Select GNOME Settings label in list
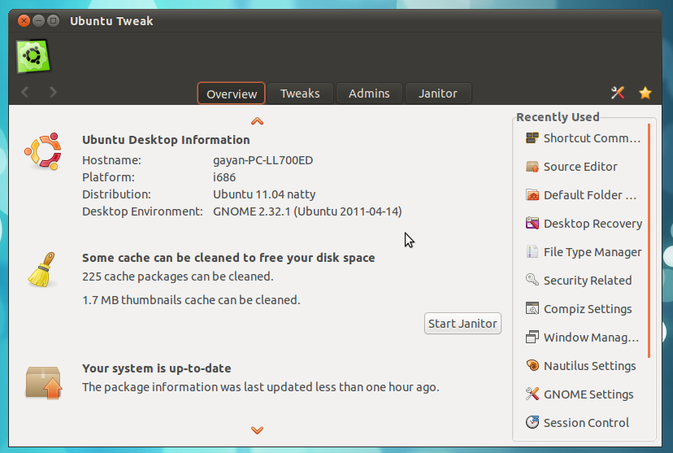Screen dimensions: 673x453 (x=588, y=394)
